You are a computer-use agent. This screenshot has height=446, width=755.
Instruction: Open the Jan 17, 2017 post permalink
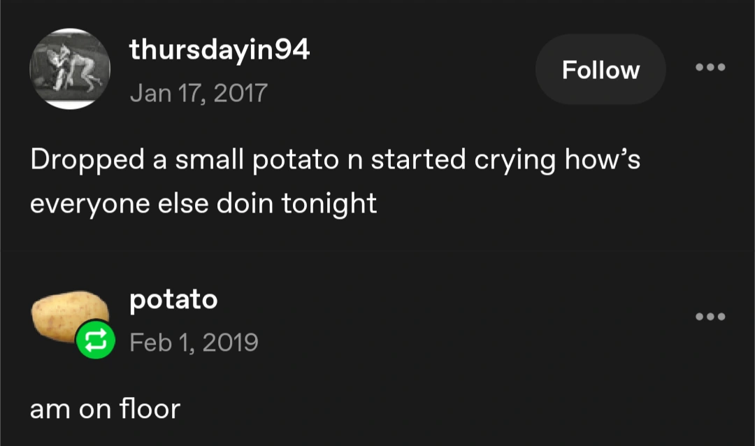coord(199,93)
